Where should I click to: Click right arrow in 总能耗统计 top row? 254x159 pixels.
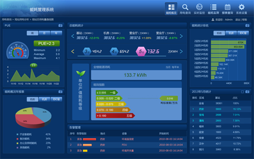[181, 36]
